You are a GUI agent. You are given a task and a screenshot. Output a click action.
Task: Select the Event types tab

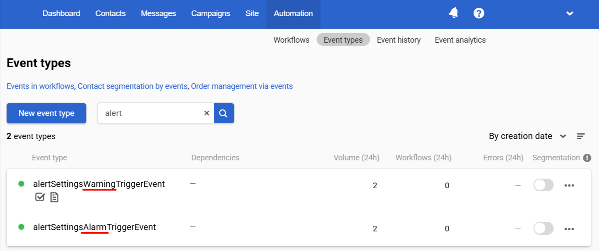tap(343, 40)
